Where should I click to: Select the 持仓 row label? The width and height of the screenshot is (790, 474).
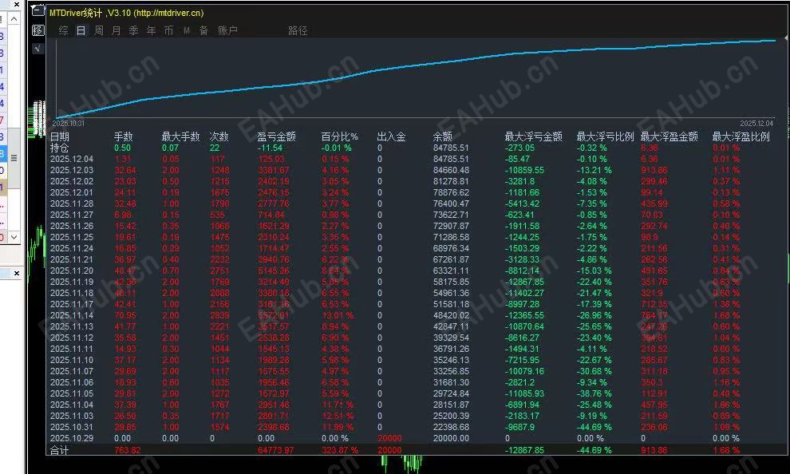click(60, 148)
